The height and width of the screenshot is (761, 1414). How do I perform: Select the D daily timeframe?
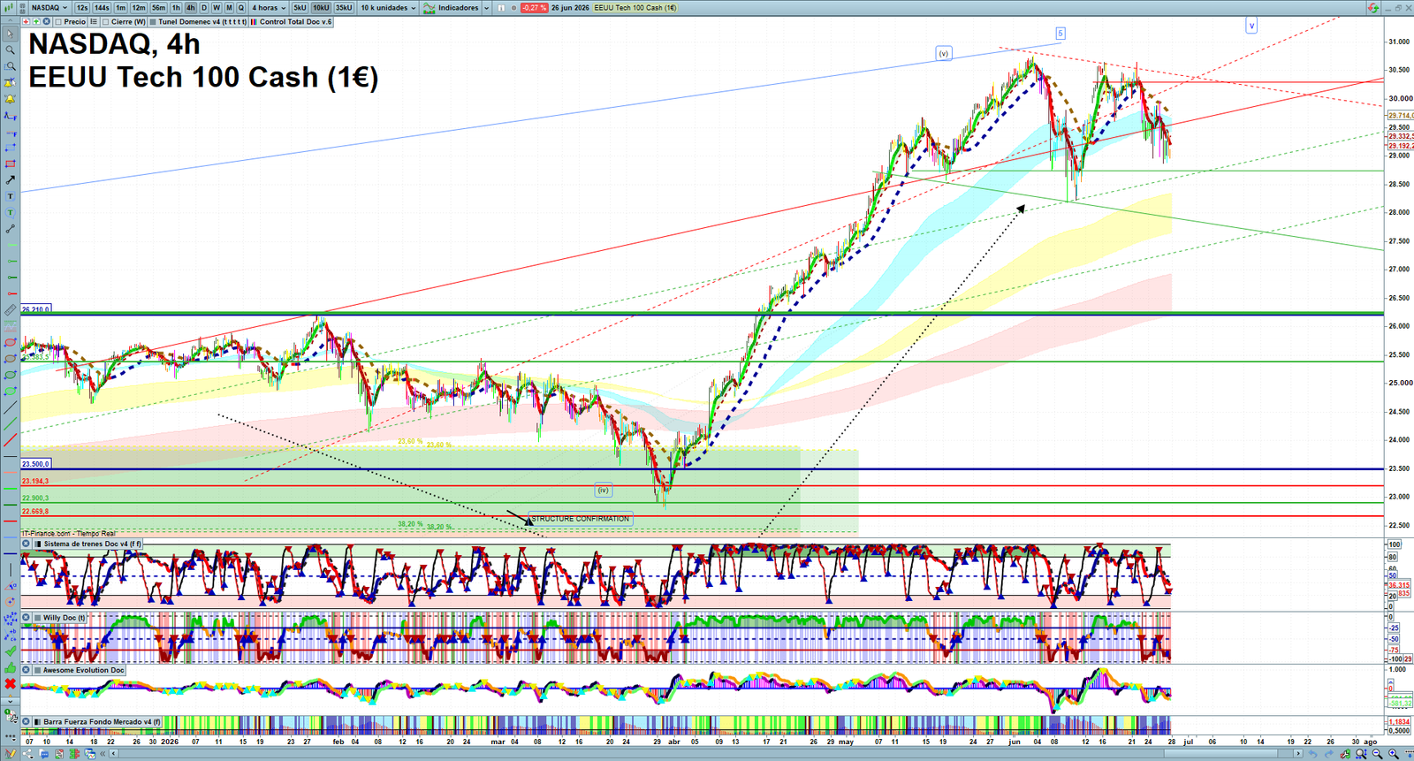(x=204, y=7)
